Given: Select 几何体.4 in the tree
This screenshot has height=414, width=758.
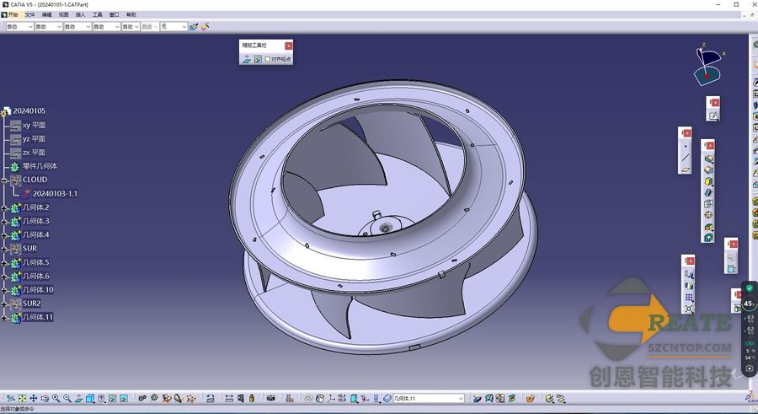Looking at the screenshot, I should click(x=35, y=234).
